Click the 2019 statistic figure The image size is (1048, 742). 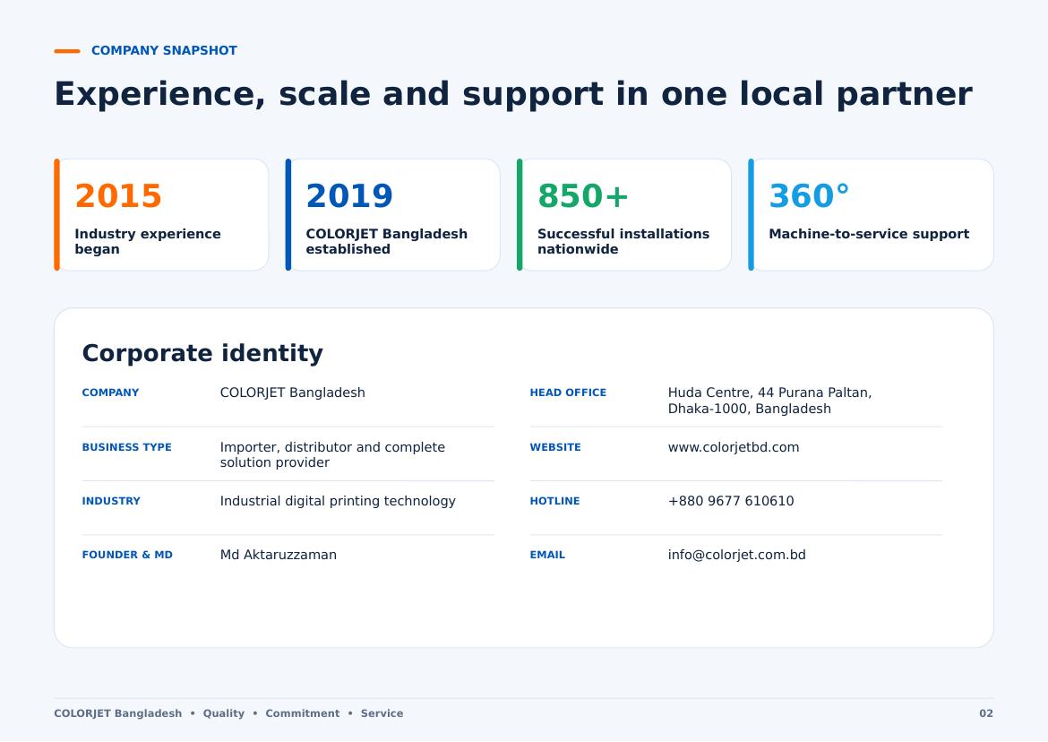[349, 196]
